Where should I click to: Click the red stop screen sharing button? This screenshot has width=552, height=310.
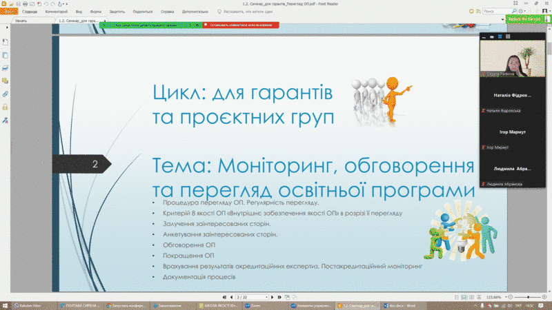point(241,25)
